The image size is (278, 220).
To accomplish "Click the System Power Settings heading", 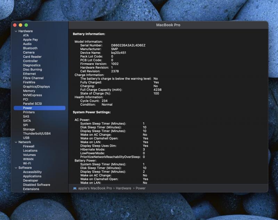I will tap(92, 112).
